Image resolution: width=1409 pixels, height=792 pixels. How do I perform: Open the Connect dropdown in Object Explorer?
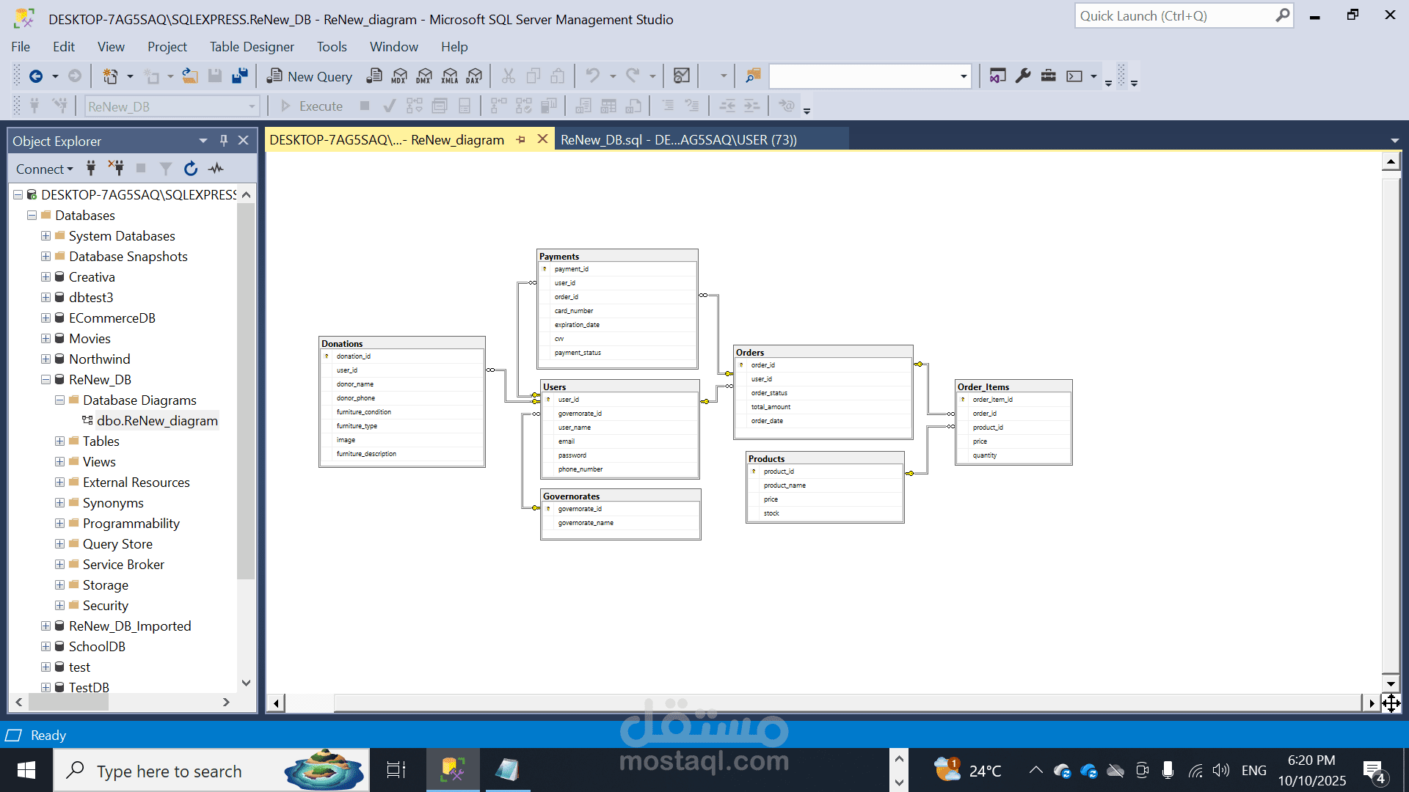[x=44, y=169]
